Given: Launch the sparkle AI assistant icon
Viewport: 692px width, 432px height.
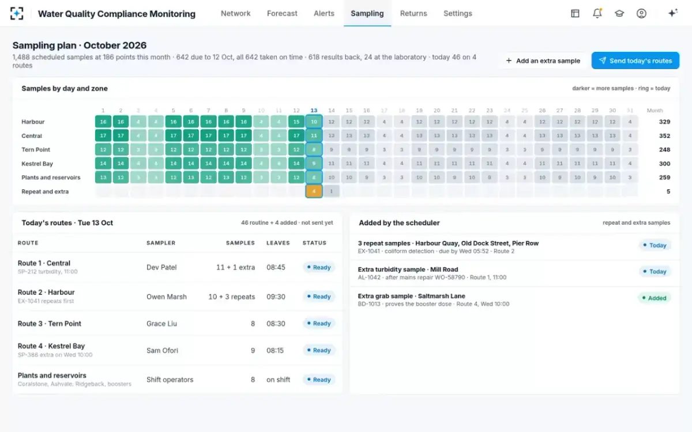Looking at the screenshot, I should coord(672,13).
